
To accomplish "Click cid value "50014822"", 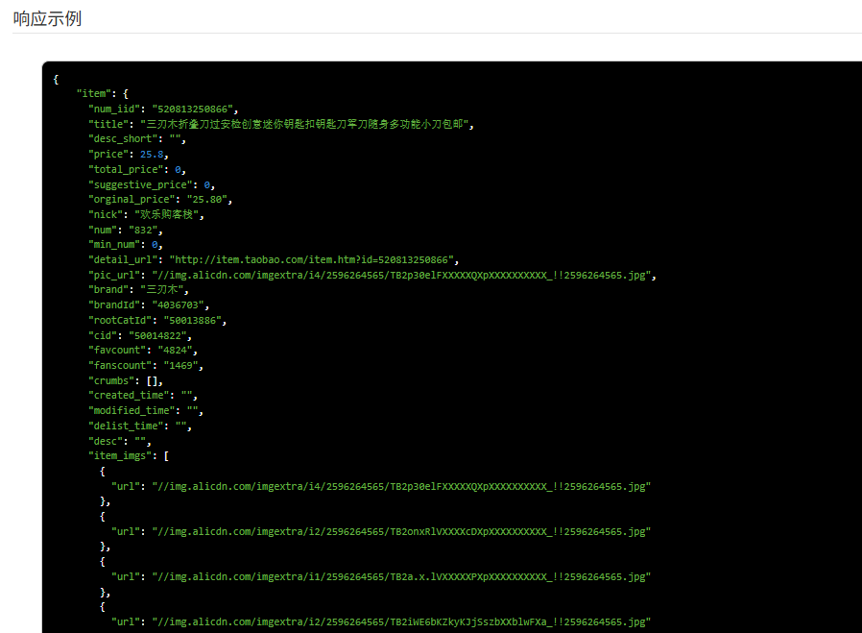I will pos(157,335).
